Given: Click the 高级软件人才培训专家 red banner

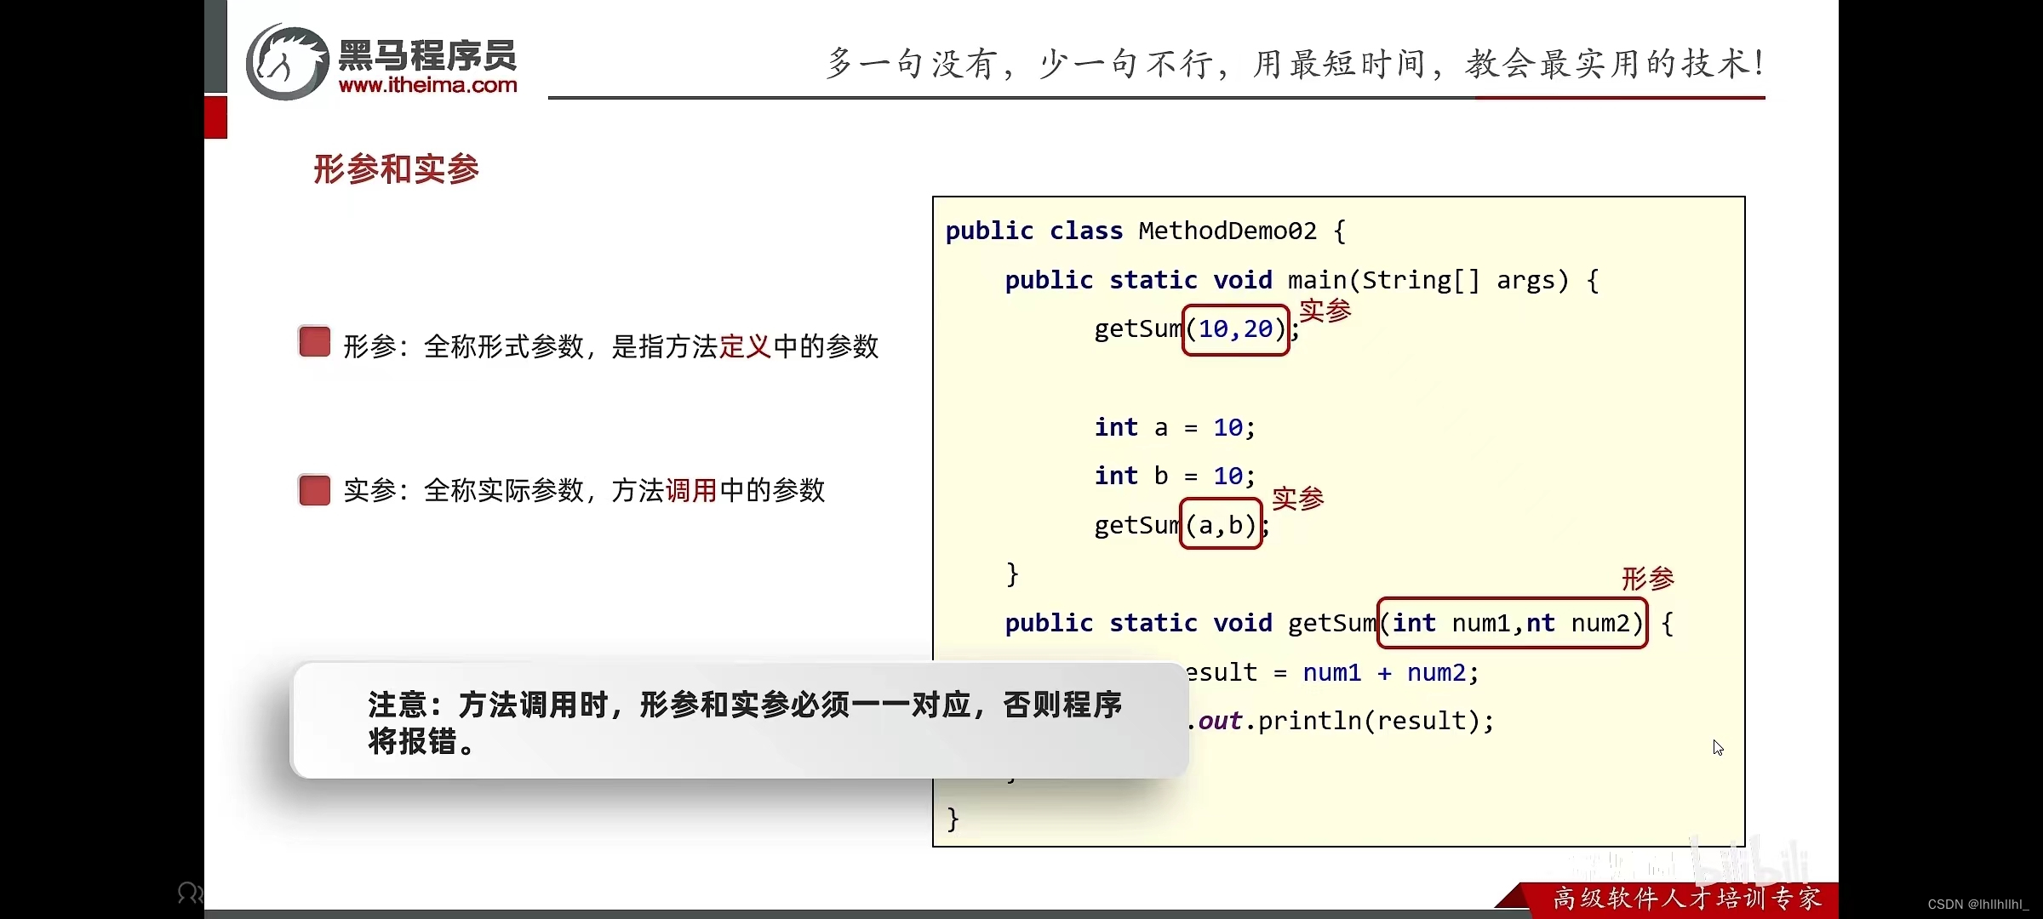Looking at the screenshot, I should click(1685, 899).
